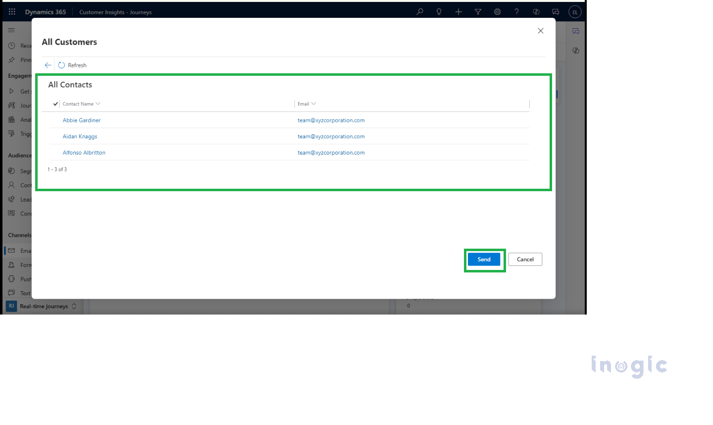Open the lightbulb assistant icon
Screen dimensions: 713x425
point(439,12)
